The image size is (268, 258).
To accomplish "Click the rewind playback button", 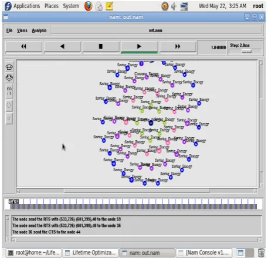I will [23, 46].
